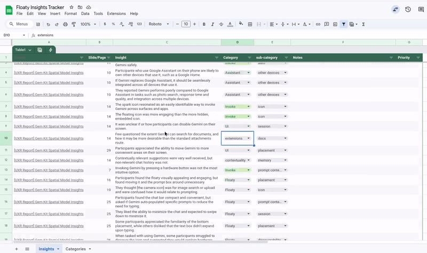Viewport: 427px width, 253px height.
Task: Click the table grid view icon
Action: pos(39,50)
